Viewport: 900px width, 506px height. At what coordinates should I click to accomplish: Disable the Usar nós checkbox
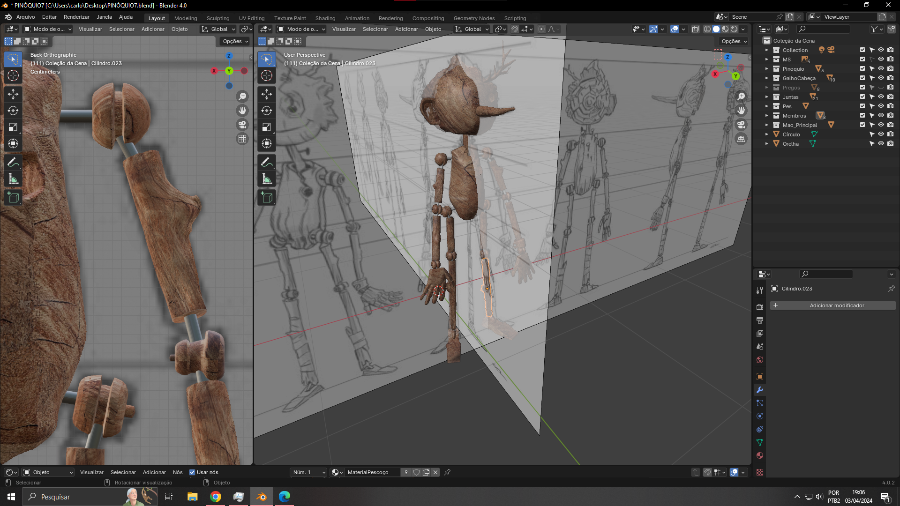tap(192, 472)
